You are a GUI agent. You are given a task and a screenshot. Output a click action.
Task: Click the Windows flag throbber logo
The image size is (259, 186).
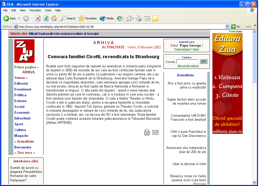[x=252, y=10]
